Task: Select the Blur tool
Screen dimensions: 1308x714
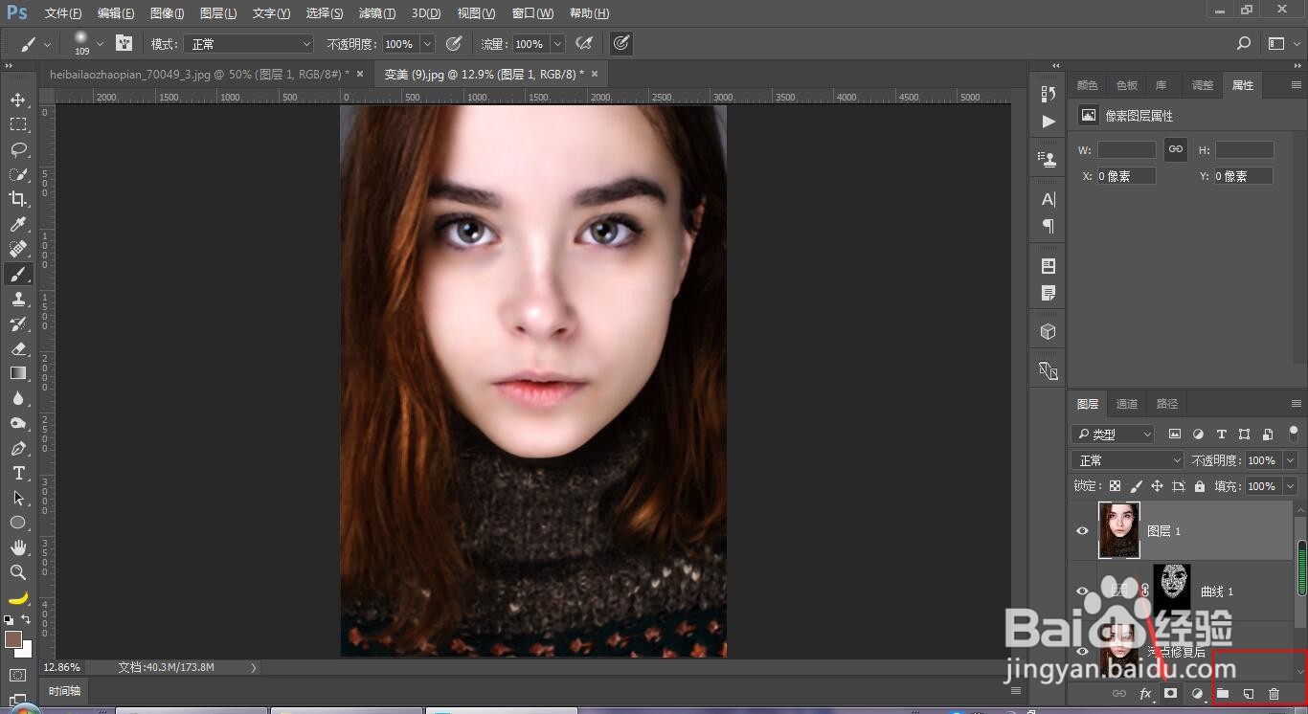Action: (x=18, y=398)
